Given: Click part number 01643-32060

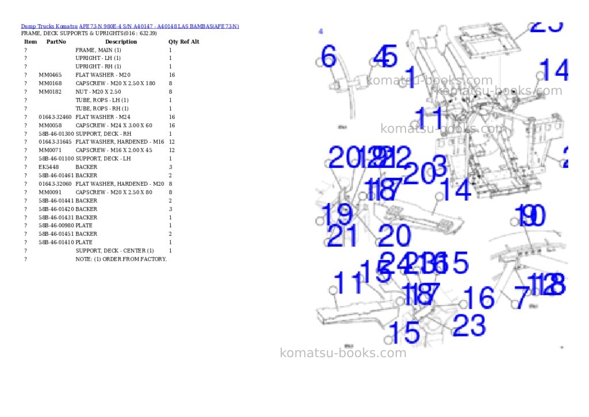Looking at the screenshot, I should tap(55, 184).
